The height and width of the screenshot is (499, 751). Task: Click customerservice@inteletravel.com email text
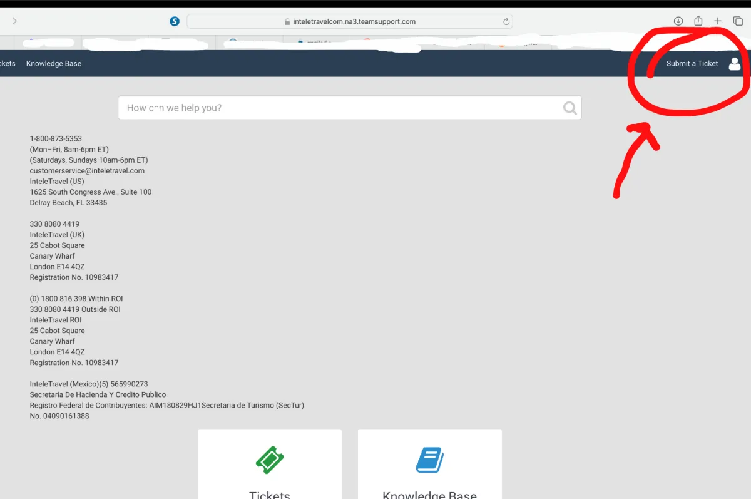pyautogui.click(x=87, y=170)
